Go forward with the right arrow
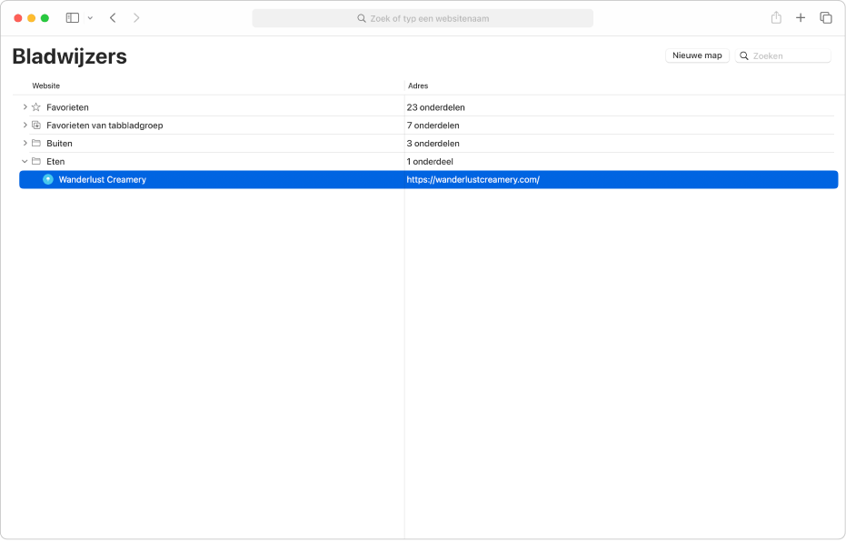The width and height of the screenshot is (846, 542). [x=136, y=18]
